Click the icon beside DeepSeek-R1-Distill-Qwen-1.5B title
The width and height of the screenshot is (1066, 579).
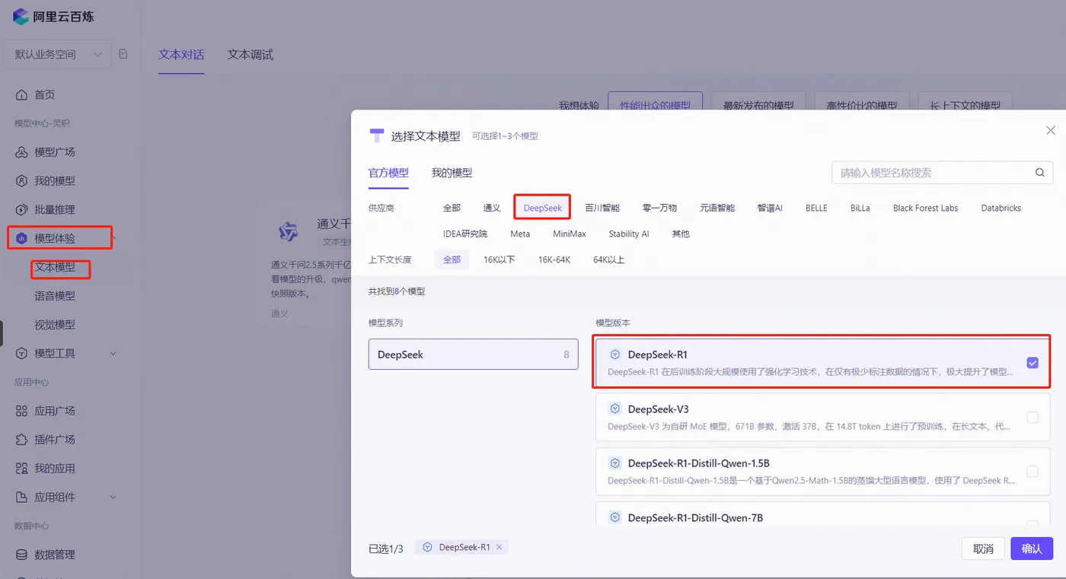point(615,463)
